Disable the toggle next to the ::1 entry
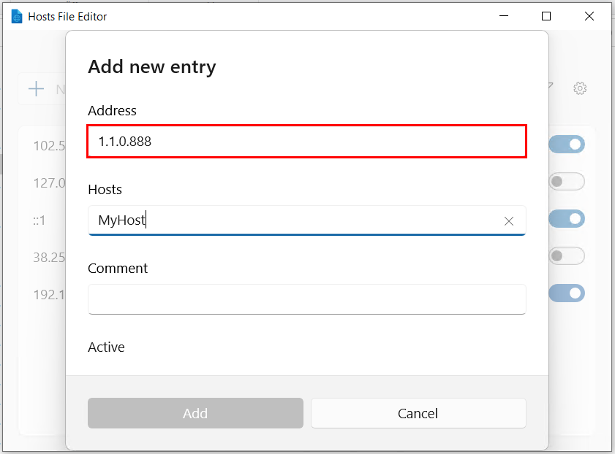This screenshot has width=615, height=454. [x=567, y=218]
